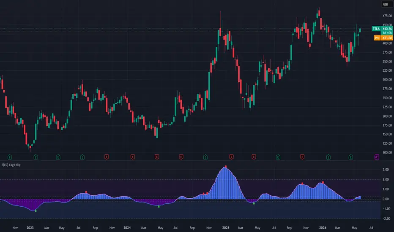The width and height of the screenshot is (394, 232).
Task: Open the July 2023 green earnings marker
Action: 82,157
